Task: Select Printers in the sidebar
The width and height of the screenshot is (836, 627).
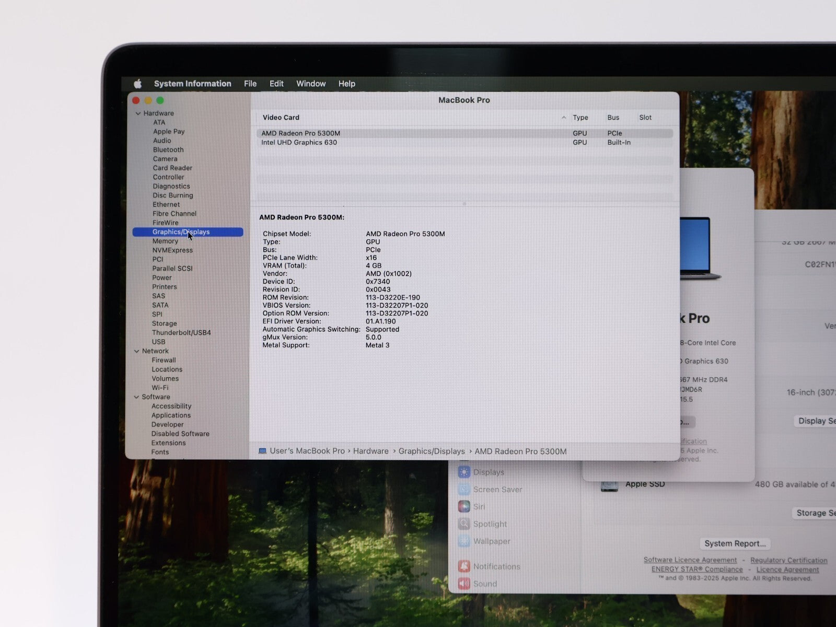Action: pyautogui.click(x=165, y=287)
